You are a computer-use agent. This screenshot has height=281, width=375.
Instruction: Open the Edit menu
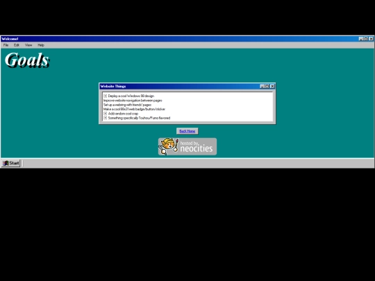coord(16,45)
